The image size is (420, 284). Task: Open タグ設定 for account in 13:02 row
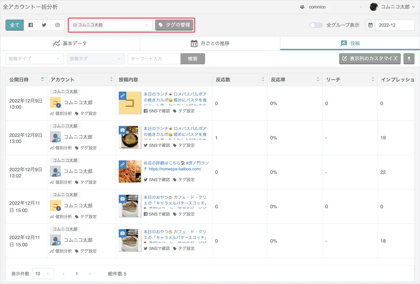[86, 182]
